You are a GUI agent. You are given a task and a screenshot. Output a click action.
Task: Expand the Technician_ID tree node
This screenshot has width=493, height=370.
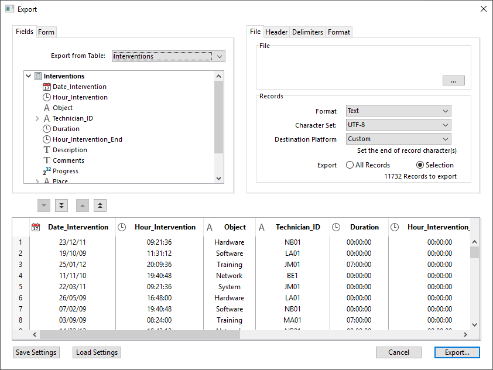click(x=38, y=118)
